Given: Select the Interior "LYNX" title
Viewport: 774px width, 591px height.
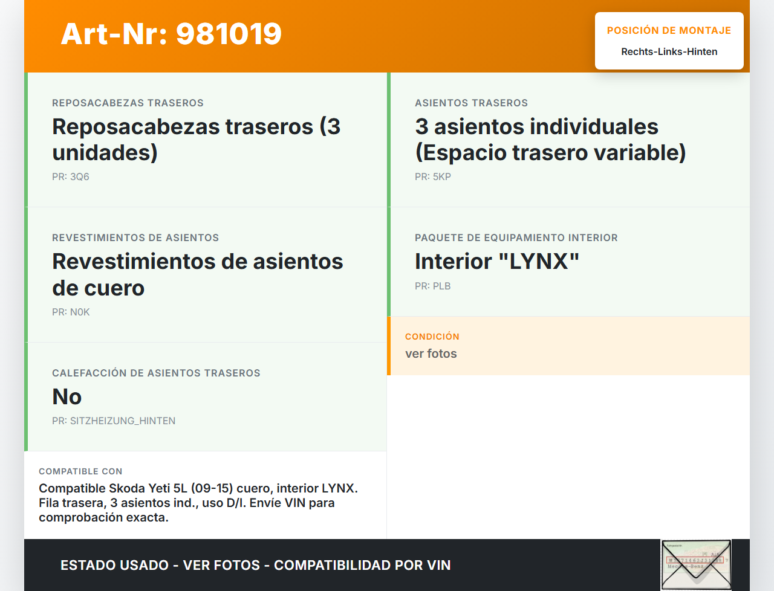Looking at the screenshot, I should [x=496, y=262].
